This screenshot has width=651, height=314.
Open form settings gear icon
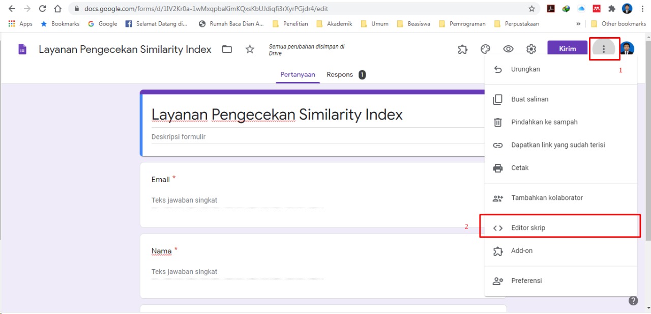pos(531,49)
